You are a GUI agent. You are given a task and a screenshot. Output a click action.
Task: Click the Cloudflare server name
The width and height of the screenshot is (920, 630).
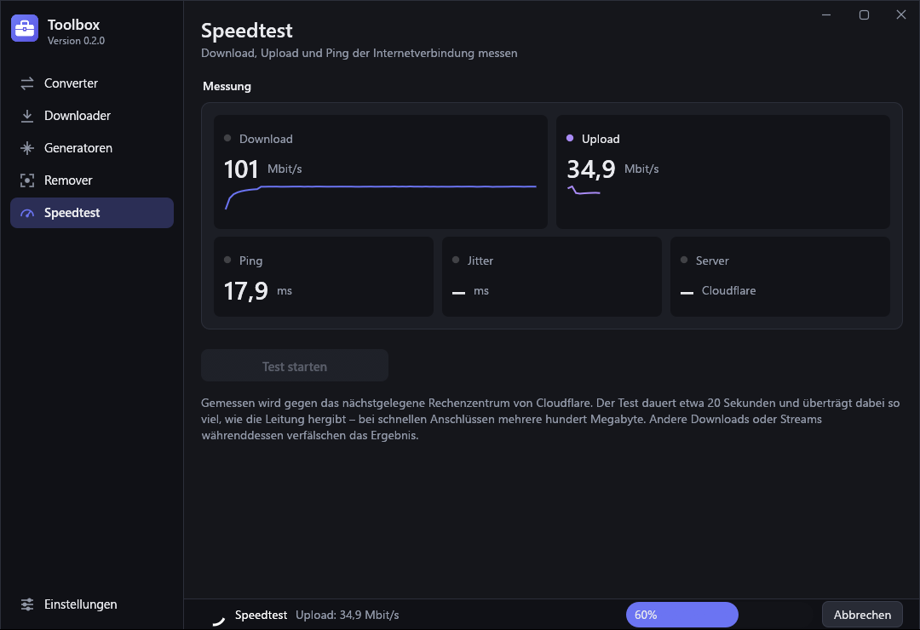[x=728, y=290]
